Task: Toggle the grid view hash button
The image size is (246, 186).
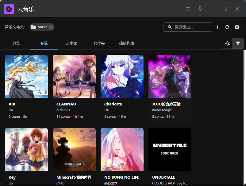Action: 238,43
